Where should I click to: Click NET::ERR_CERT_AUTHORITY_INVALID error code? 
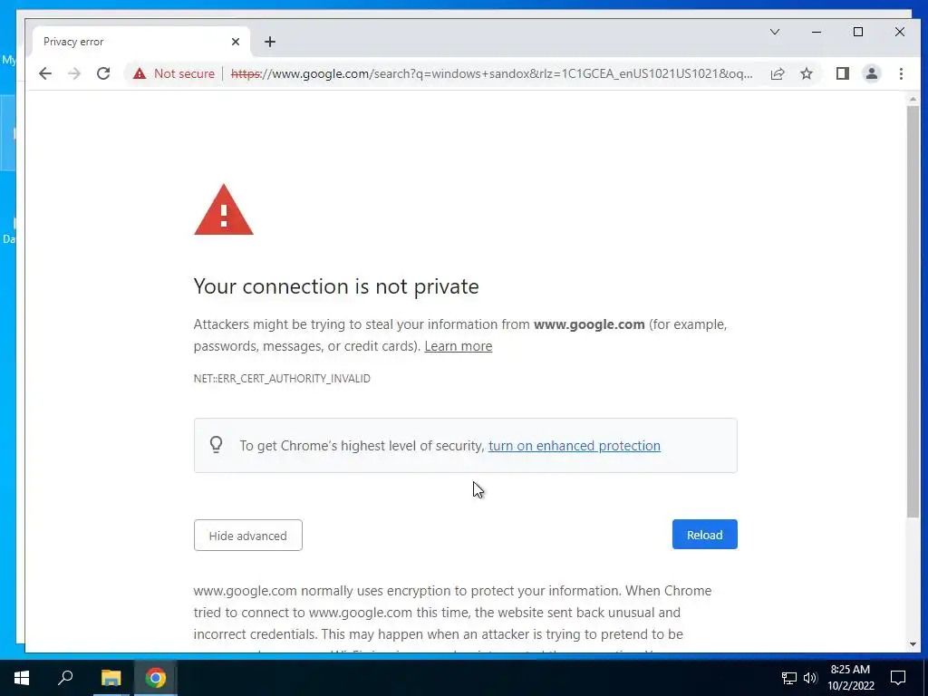[x=282, y=379]
